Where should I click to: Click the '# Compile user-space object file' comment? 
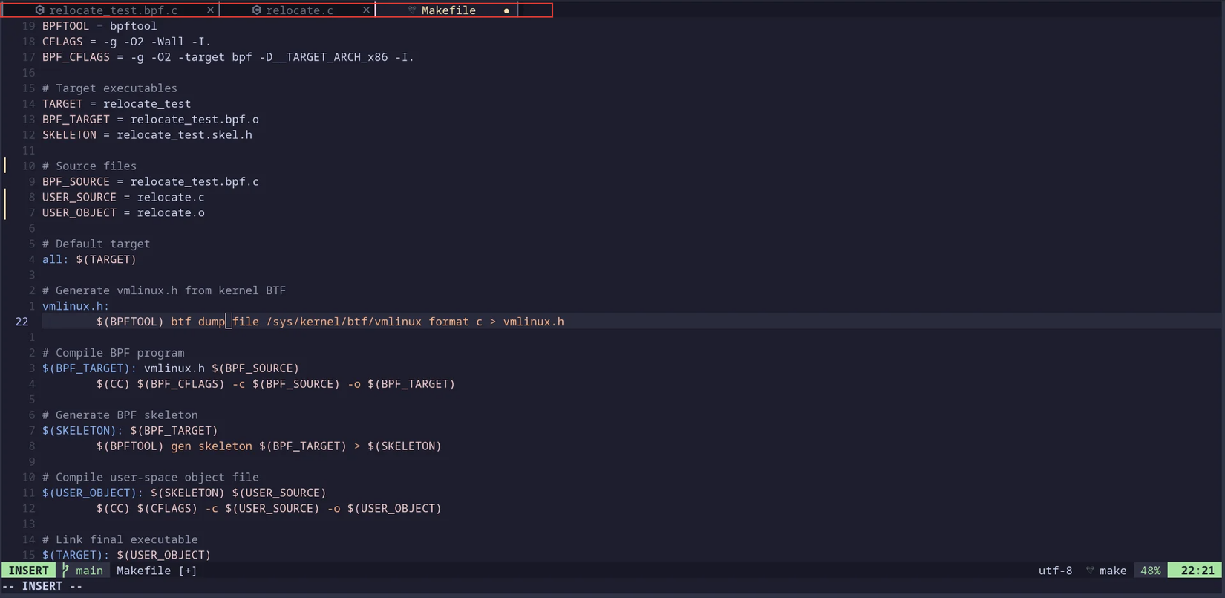[x=151, y=478]
